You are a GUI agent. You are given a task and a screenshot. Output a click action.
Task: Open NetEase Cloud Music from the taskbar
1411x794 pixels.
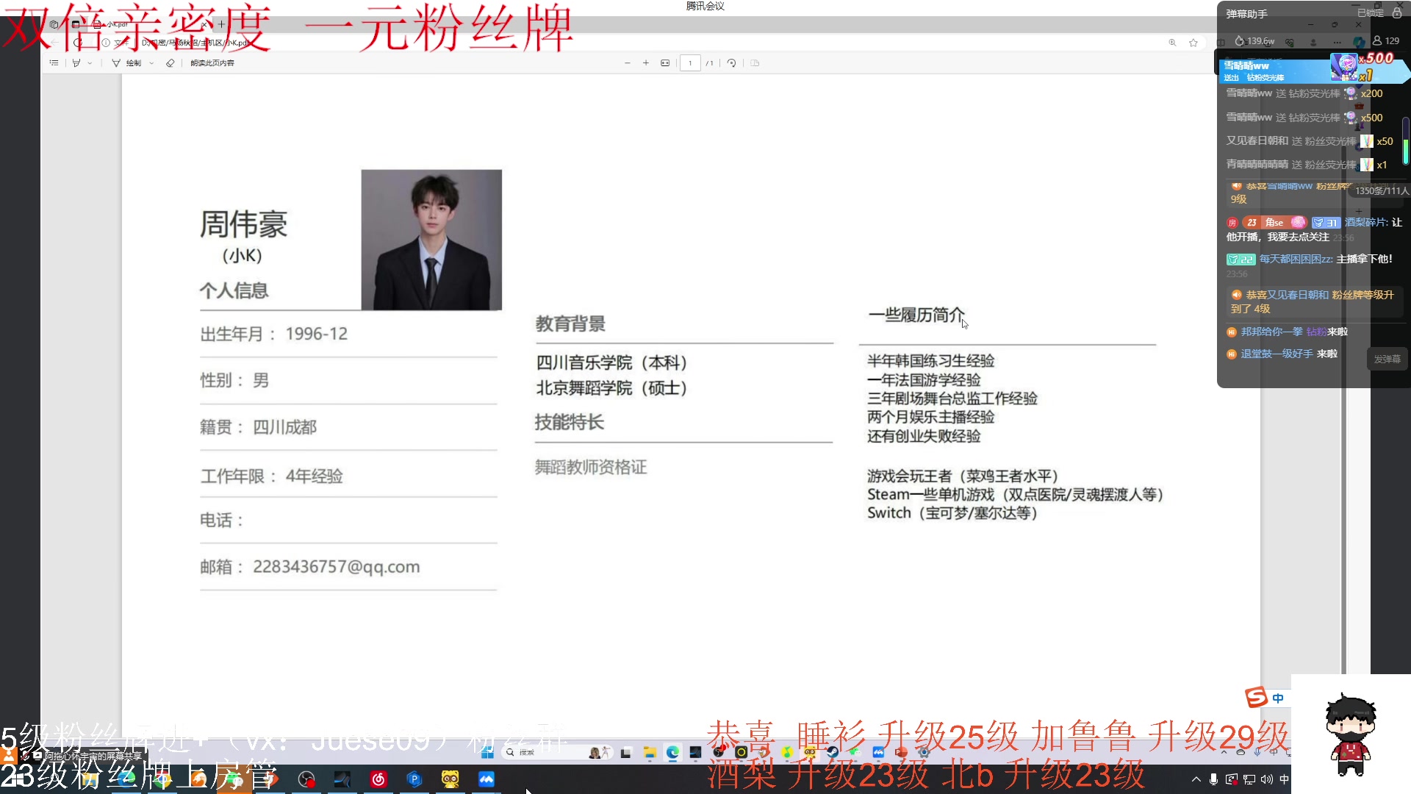point(378,779)
